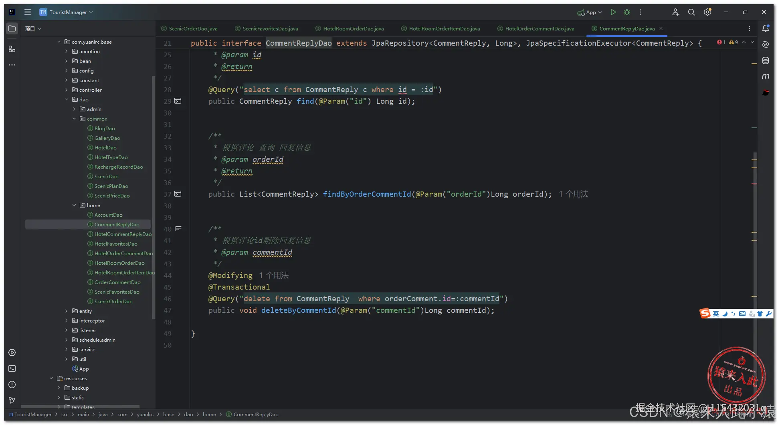Open the main hamburger menu
Screen dimensions: 778x425
click(28, 12)
